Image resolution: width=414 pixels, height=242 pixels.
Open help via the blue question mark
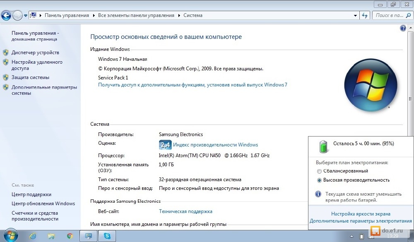[403, 28]
